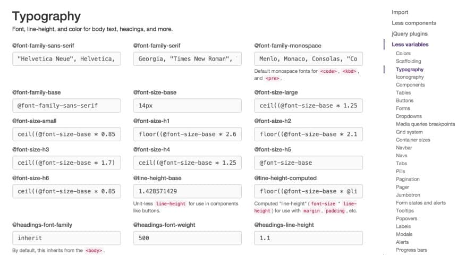Click the @font-family-monospace input field
This screenshot has height=255, width=466.
[308, 59]
